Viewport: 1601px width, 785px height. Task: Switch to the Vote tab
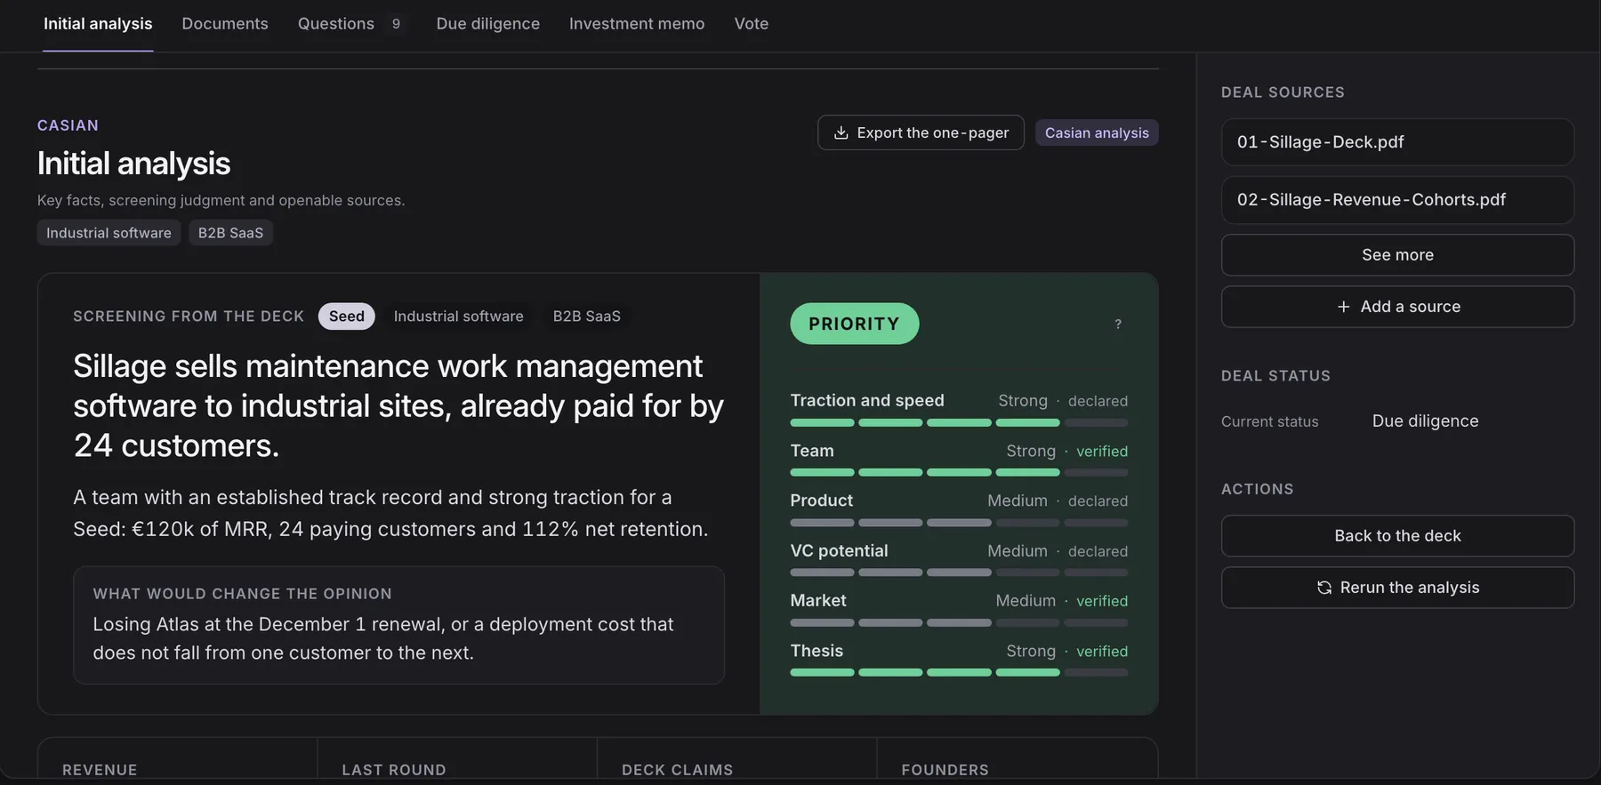(752, 24)
